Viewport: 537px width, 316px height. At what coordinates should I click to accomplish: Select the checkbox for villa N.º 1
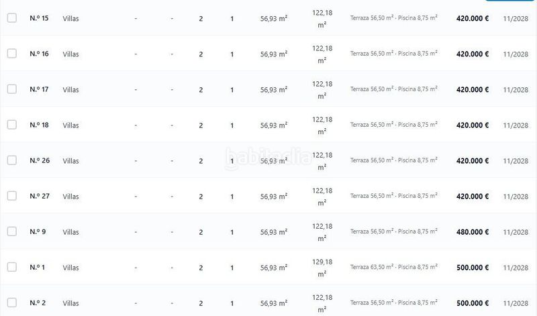click(x=12, y=267)
